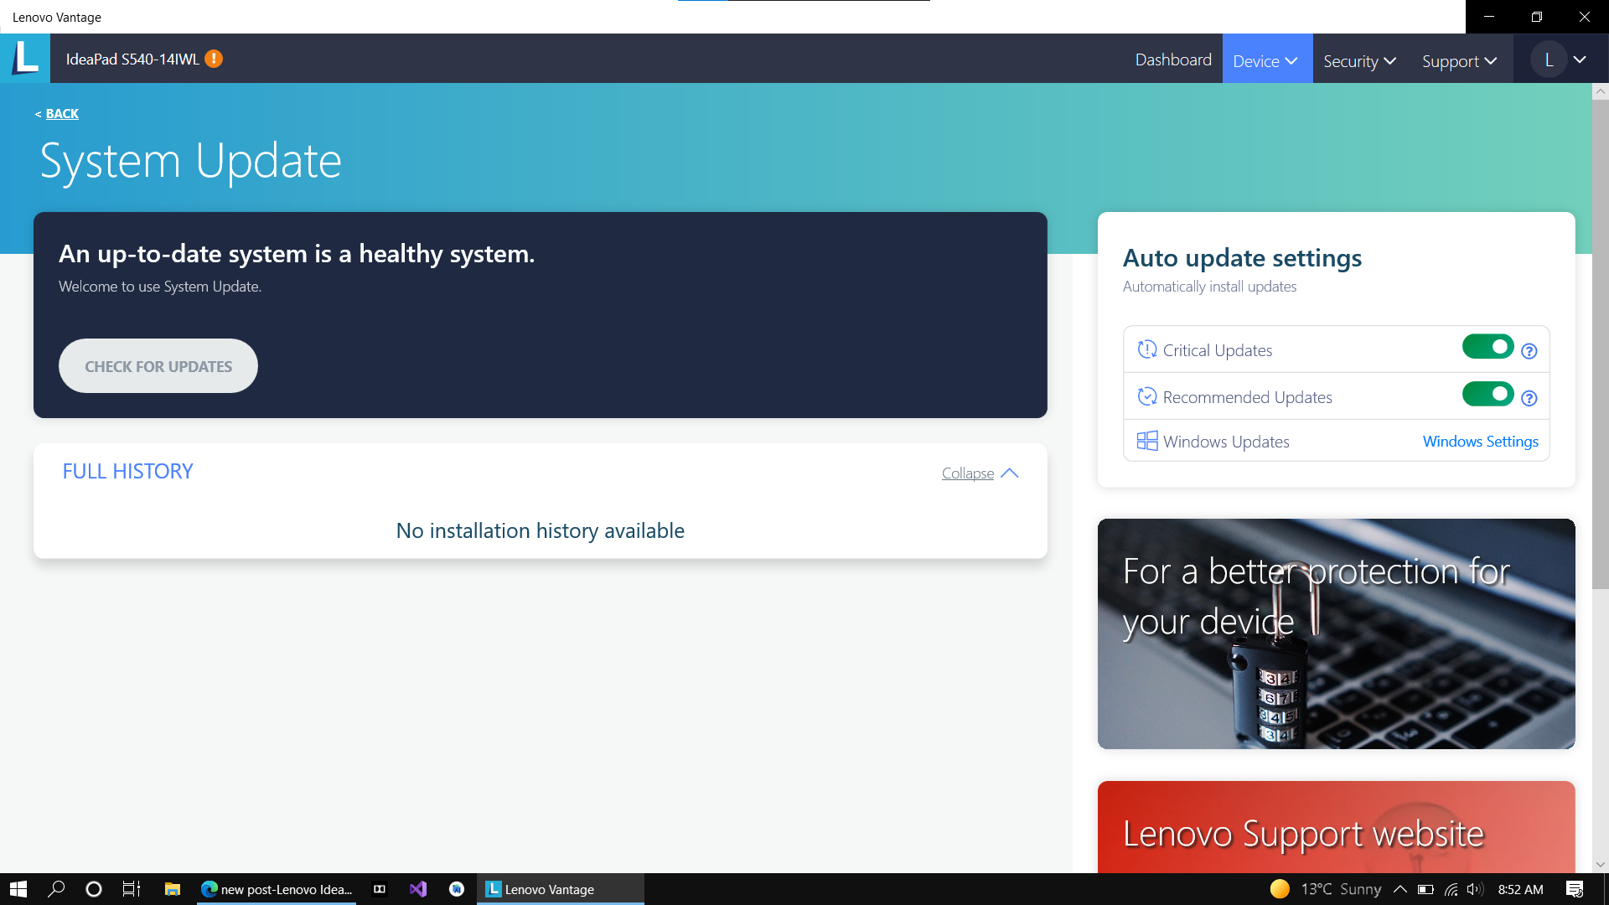Click the Recommended Updates refresh icon
This screenshot has width=1609, height=905.
point(1146,396)
